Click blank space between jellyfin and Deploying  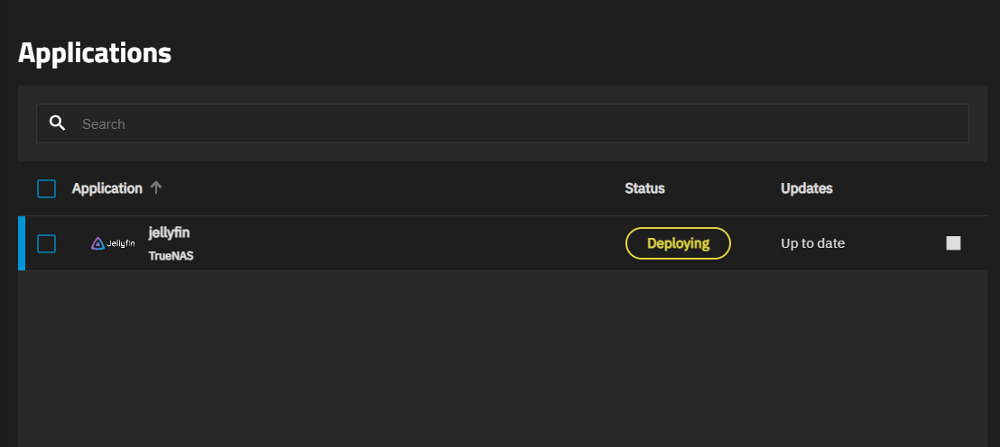pos(406,243)
